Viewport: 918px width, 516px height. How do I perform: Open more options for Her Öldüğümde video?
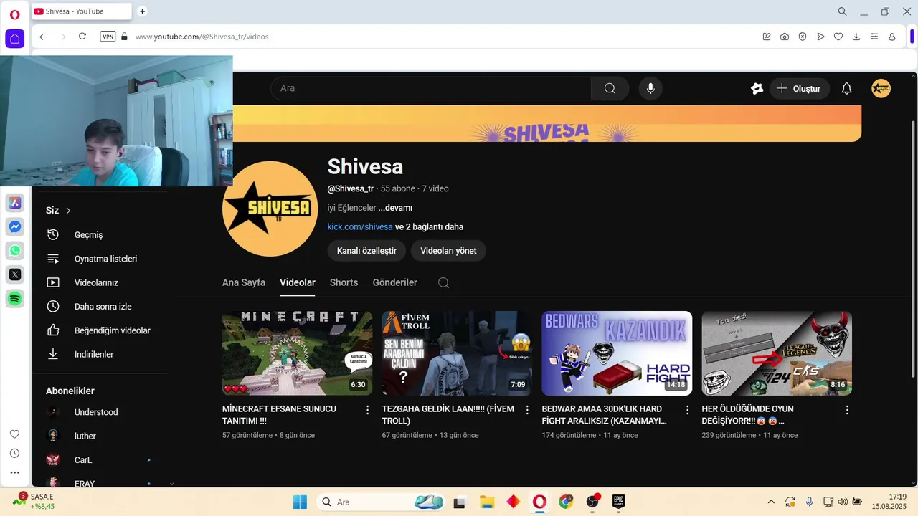click(x=847, y=410)
